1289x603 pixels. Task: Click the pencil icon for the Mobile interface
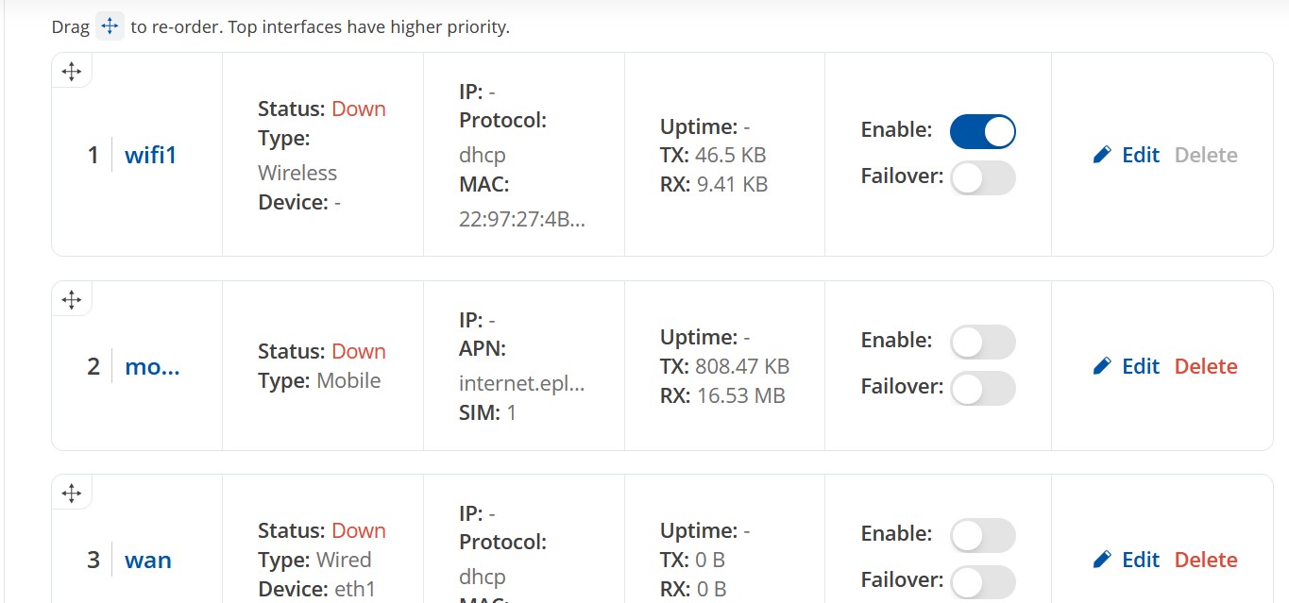(x=1102, y=366)
